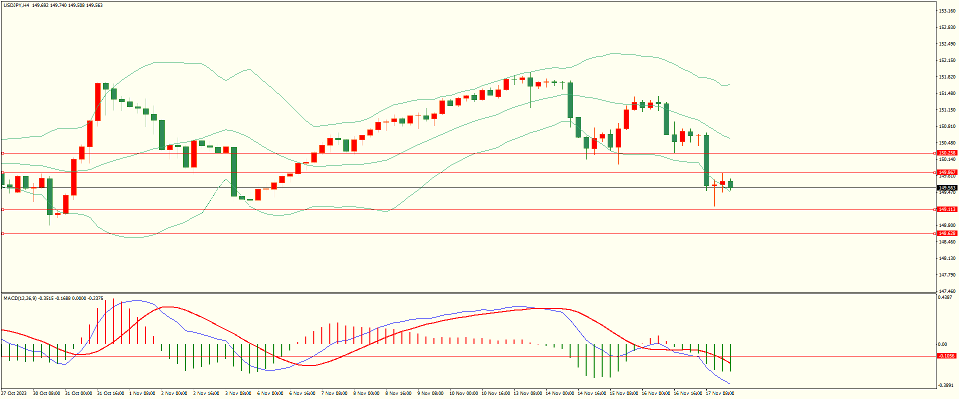The height and width of the screenshot is (399, 959).
Task: Click the 15 Nov 08:00 time label
Action: click(624, 393)
